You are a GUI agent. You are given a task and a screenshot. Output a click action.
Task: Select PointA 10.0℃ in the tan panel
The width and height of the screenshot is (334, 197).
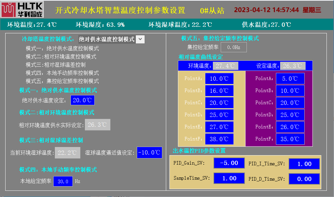click(219, 79)
